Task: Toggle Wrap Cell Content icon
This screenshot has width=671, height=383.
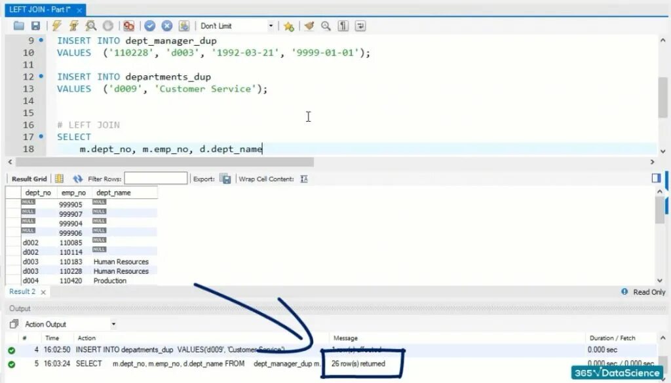Action: [x=304, y=179]
